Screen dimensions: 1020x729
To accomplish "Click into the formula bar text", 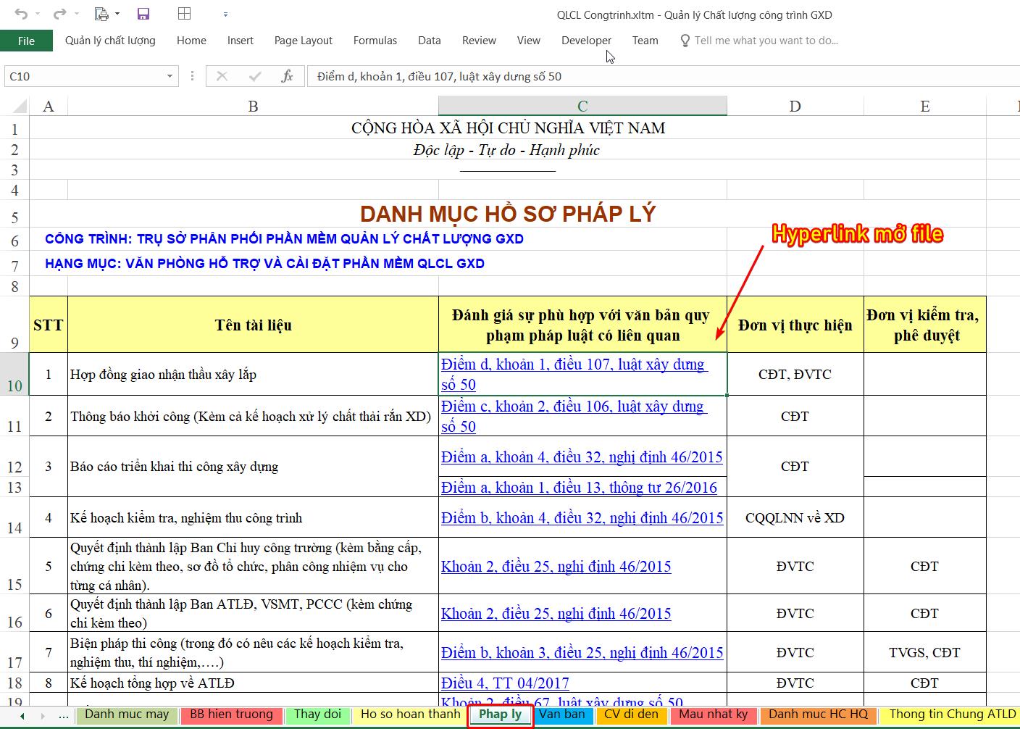I will click(663, 76).
